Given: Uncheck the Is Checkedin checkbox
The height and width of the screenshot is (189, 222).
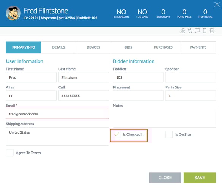Looking at the screenshot, I should pyautogui.click(x=117, y=134).
